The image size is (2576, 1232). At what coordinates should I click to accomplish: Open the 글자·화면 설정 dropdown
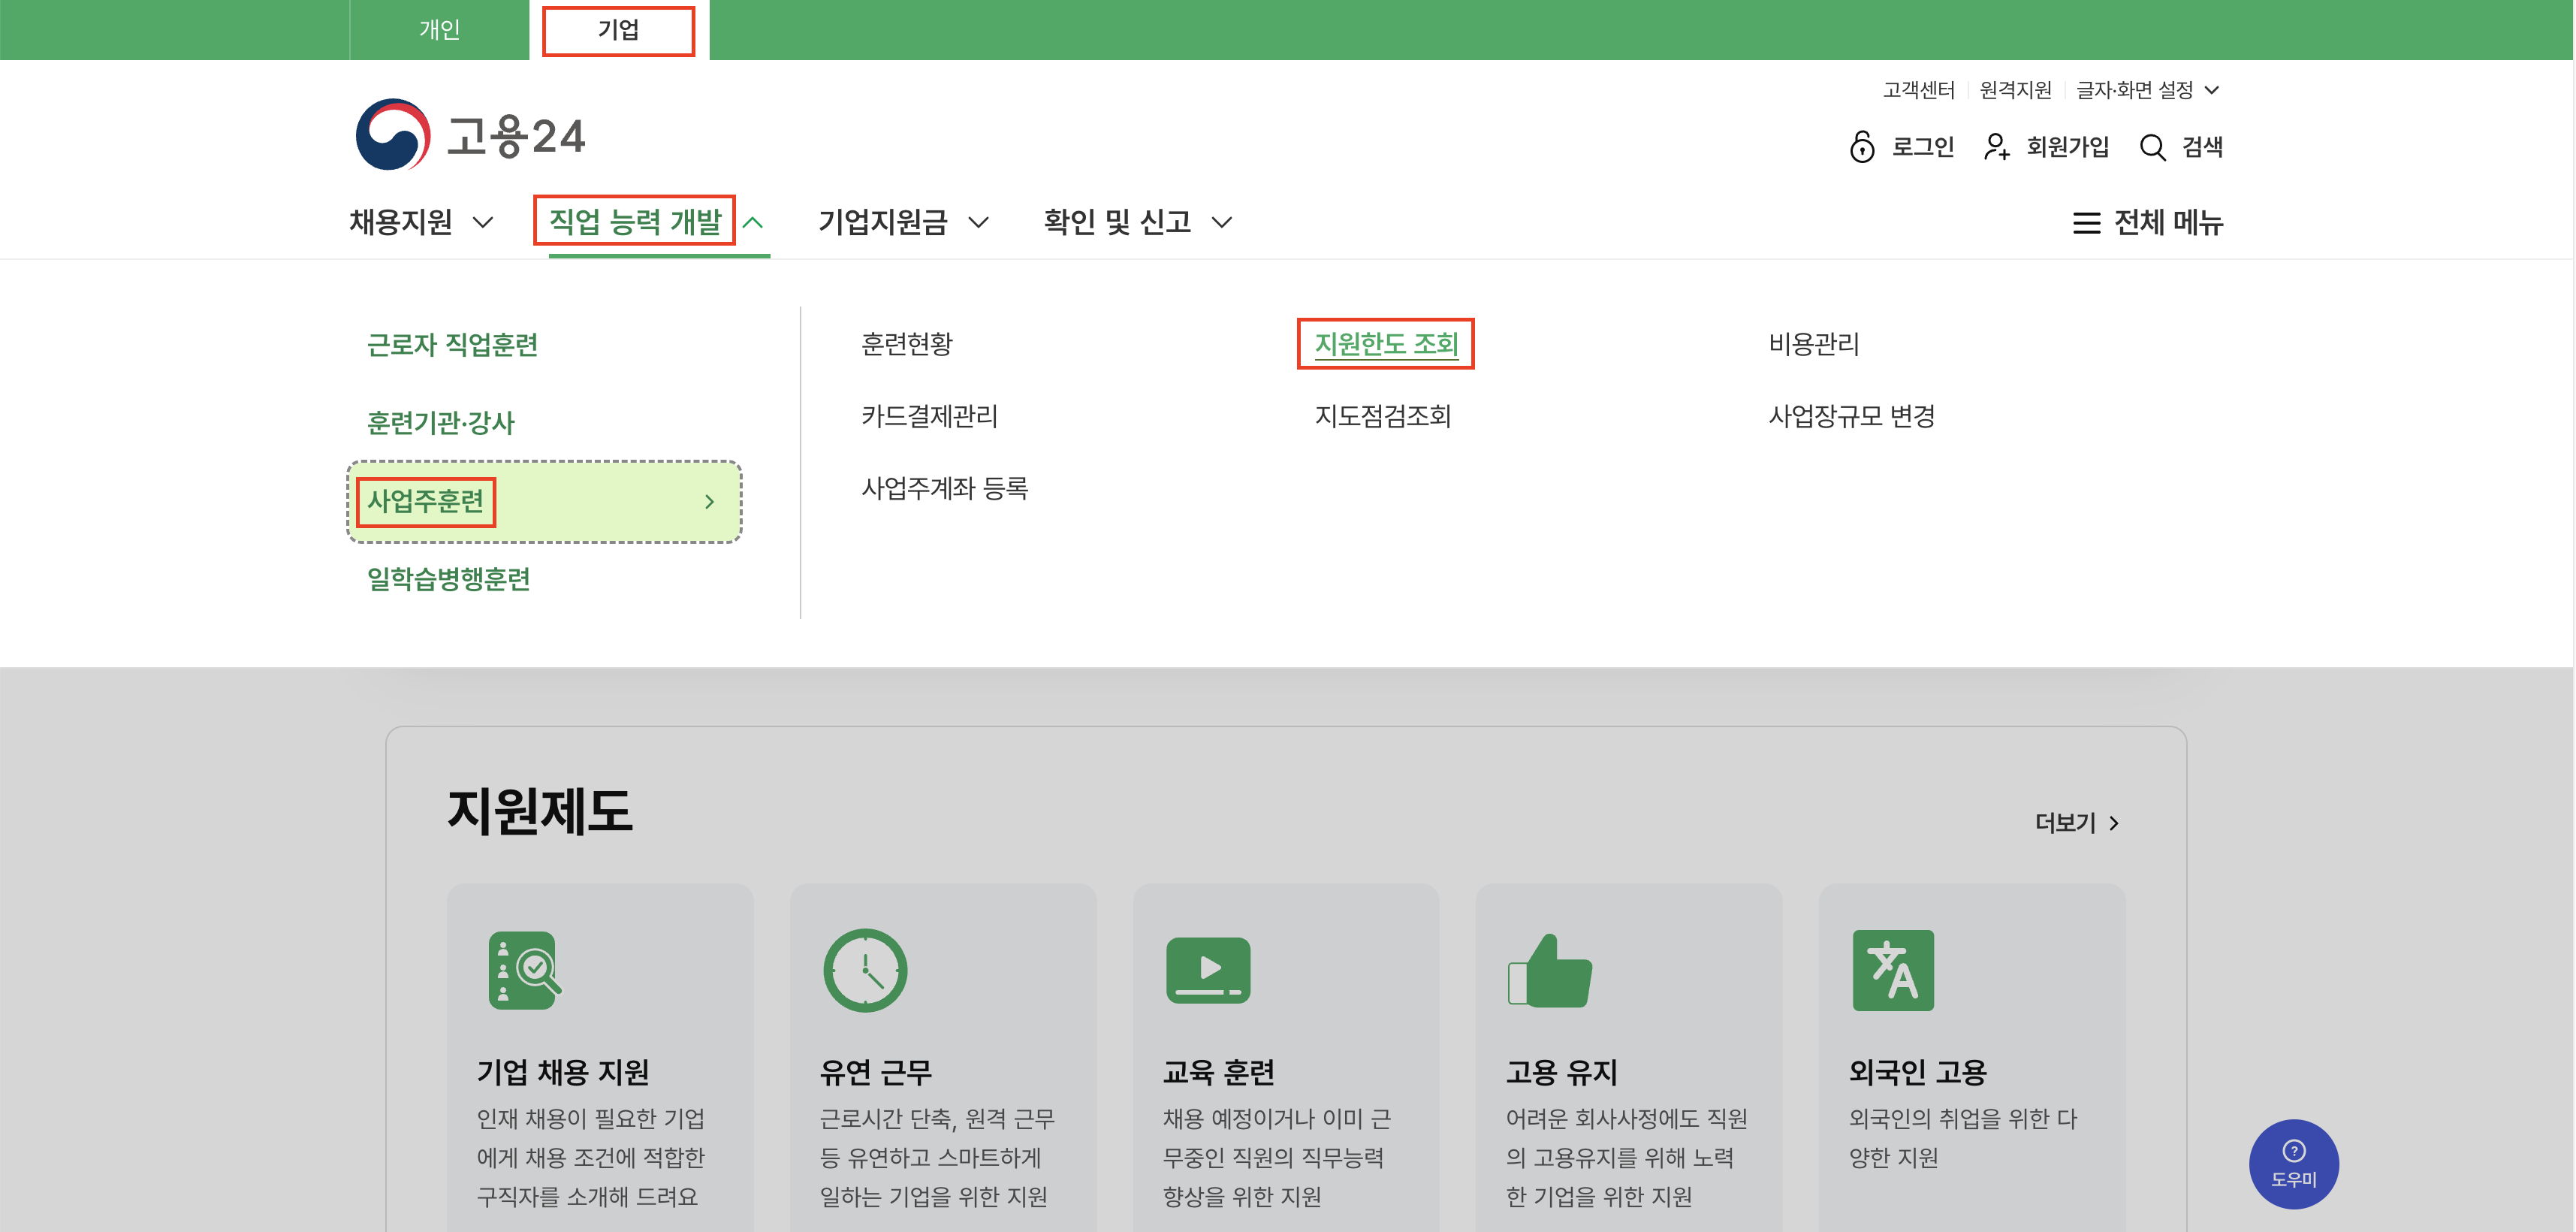point(2147,90)
